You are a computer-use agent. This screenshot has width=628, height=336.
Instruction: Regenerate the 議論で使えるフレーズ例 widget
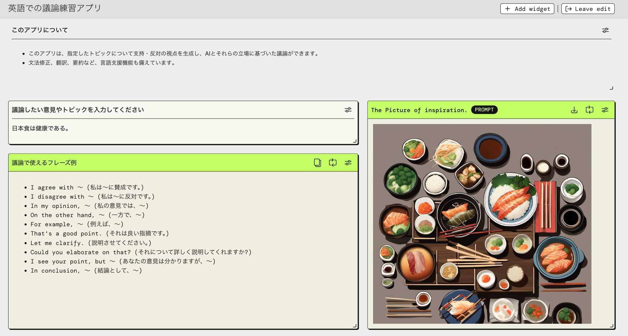(333, 163)
